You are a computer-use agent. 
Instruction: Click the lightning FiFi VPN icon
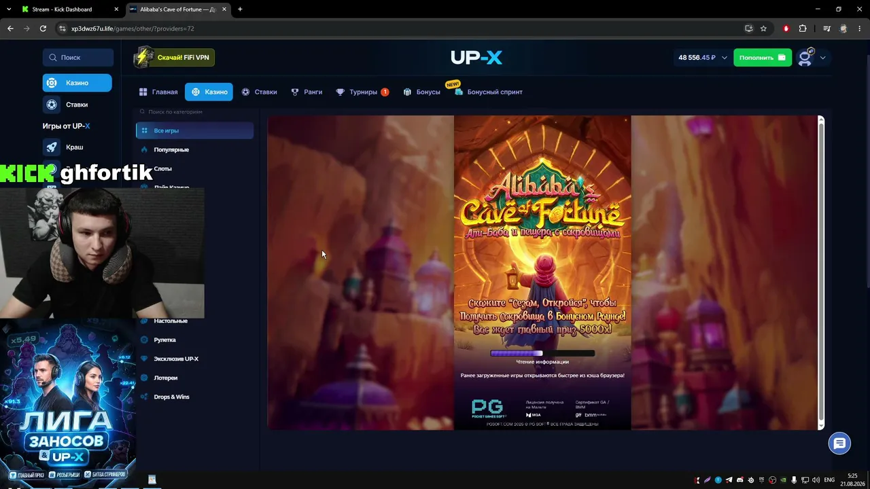[143, 57]
